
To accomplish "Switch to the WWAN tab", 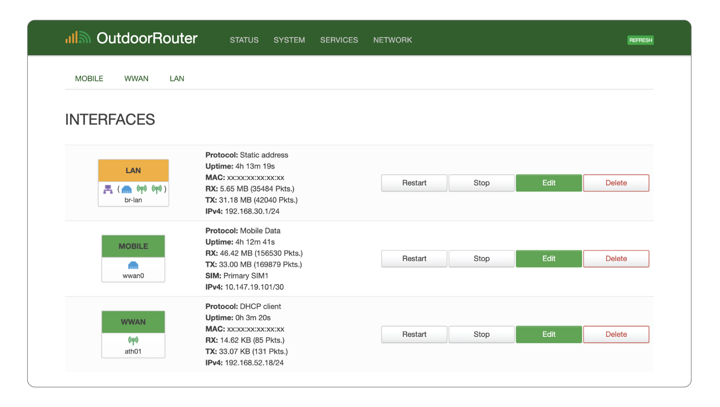I will coord(136,79).
